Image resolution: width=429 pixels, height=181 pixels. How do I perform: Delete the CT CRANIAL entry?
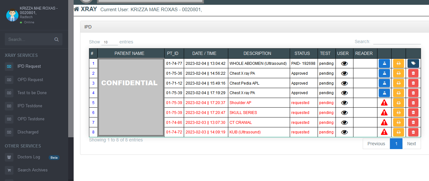413,122
